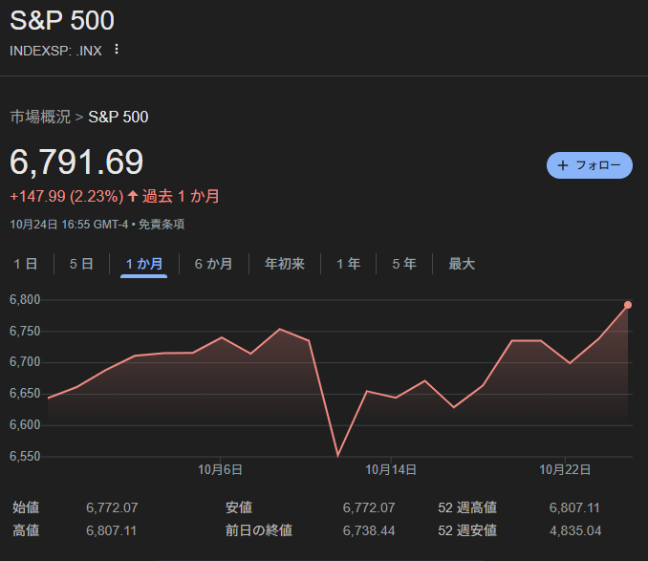Click the 10月14日 date label on the axis

tap(392, 469)
